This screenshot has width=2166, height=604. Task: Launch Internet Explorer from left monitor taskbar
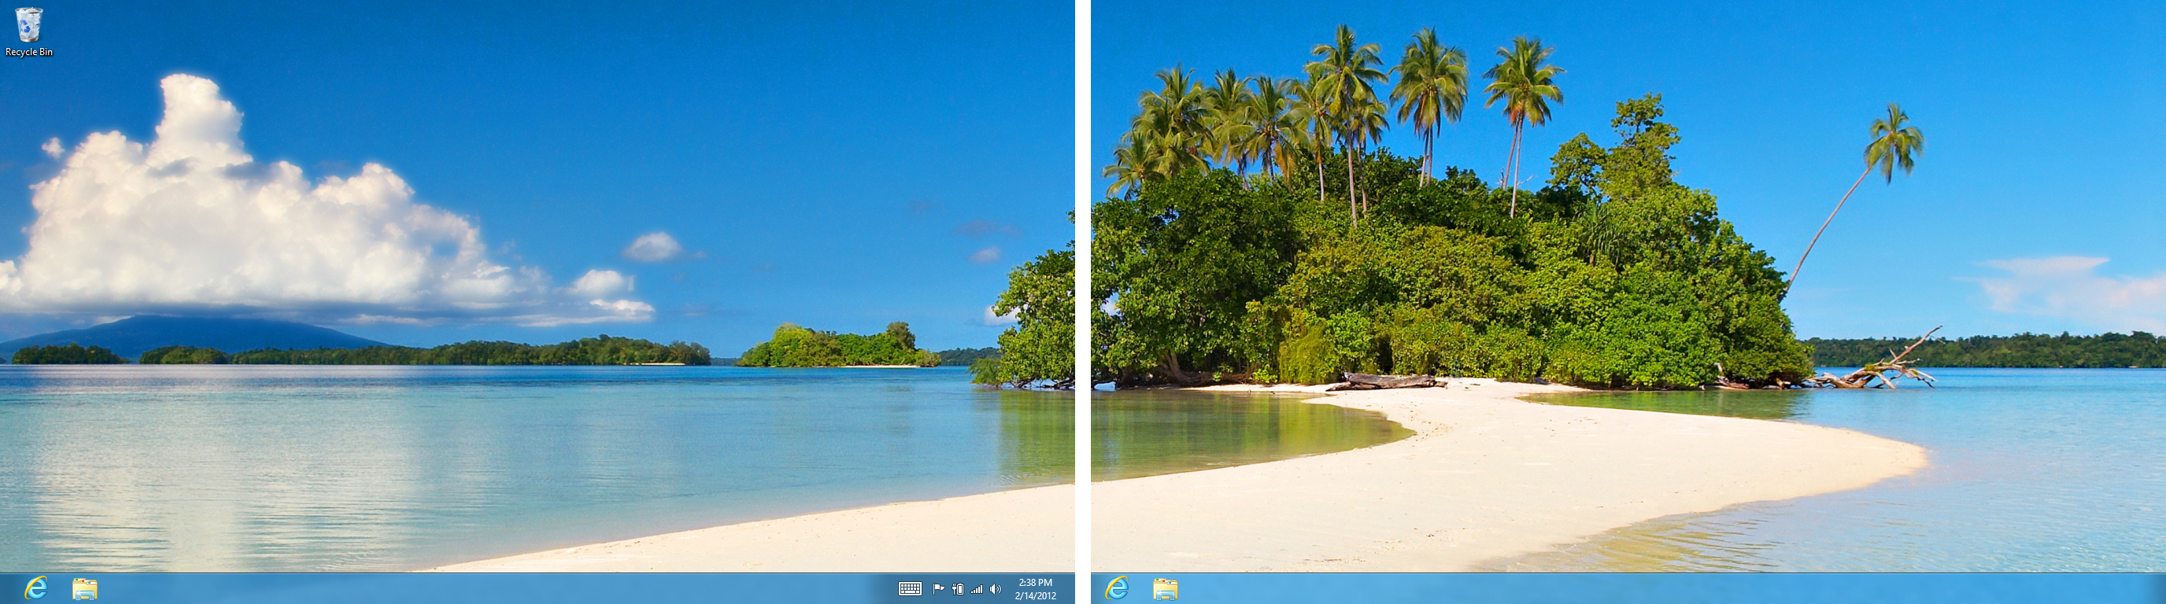(x=35, y=588)
